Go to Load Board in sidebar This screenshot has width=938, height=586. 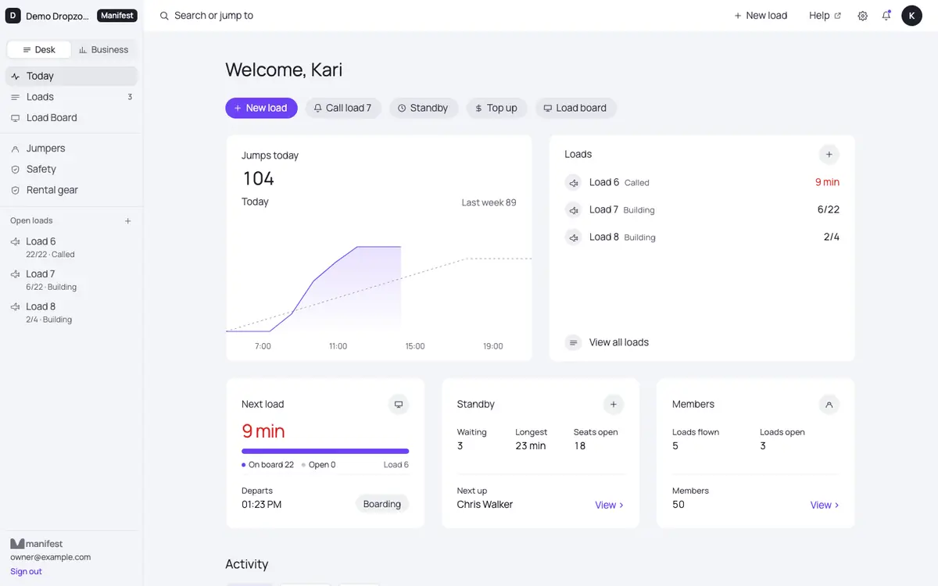[71, 118]
